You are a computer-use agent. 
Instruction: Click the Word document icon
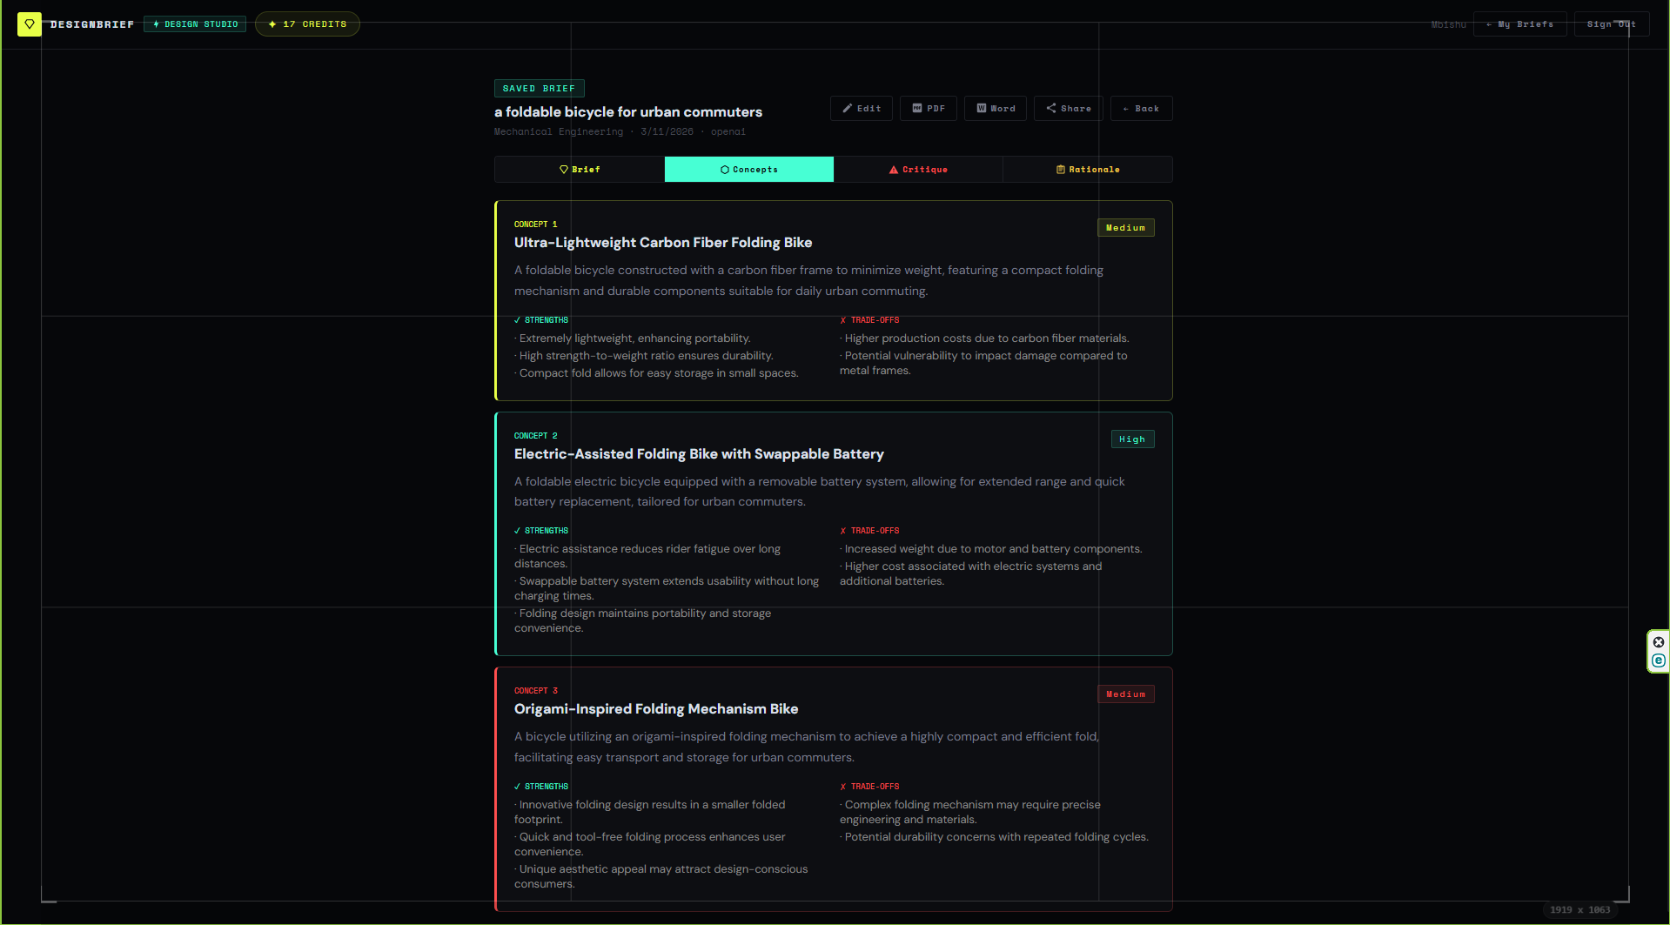983,108
